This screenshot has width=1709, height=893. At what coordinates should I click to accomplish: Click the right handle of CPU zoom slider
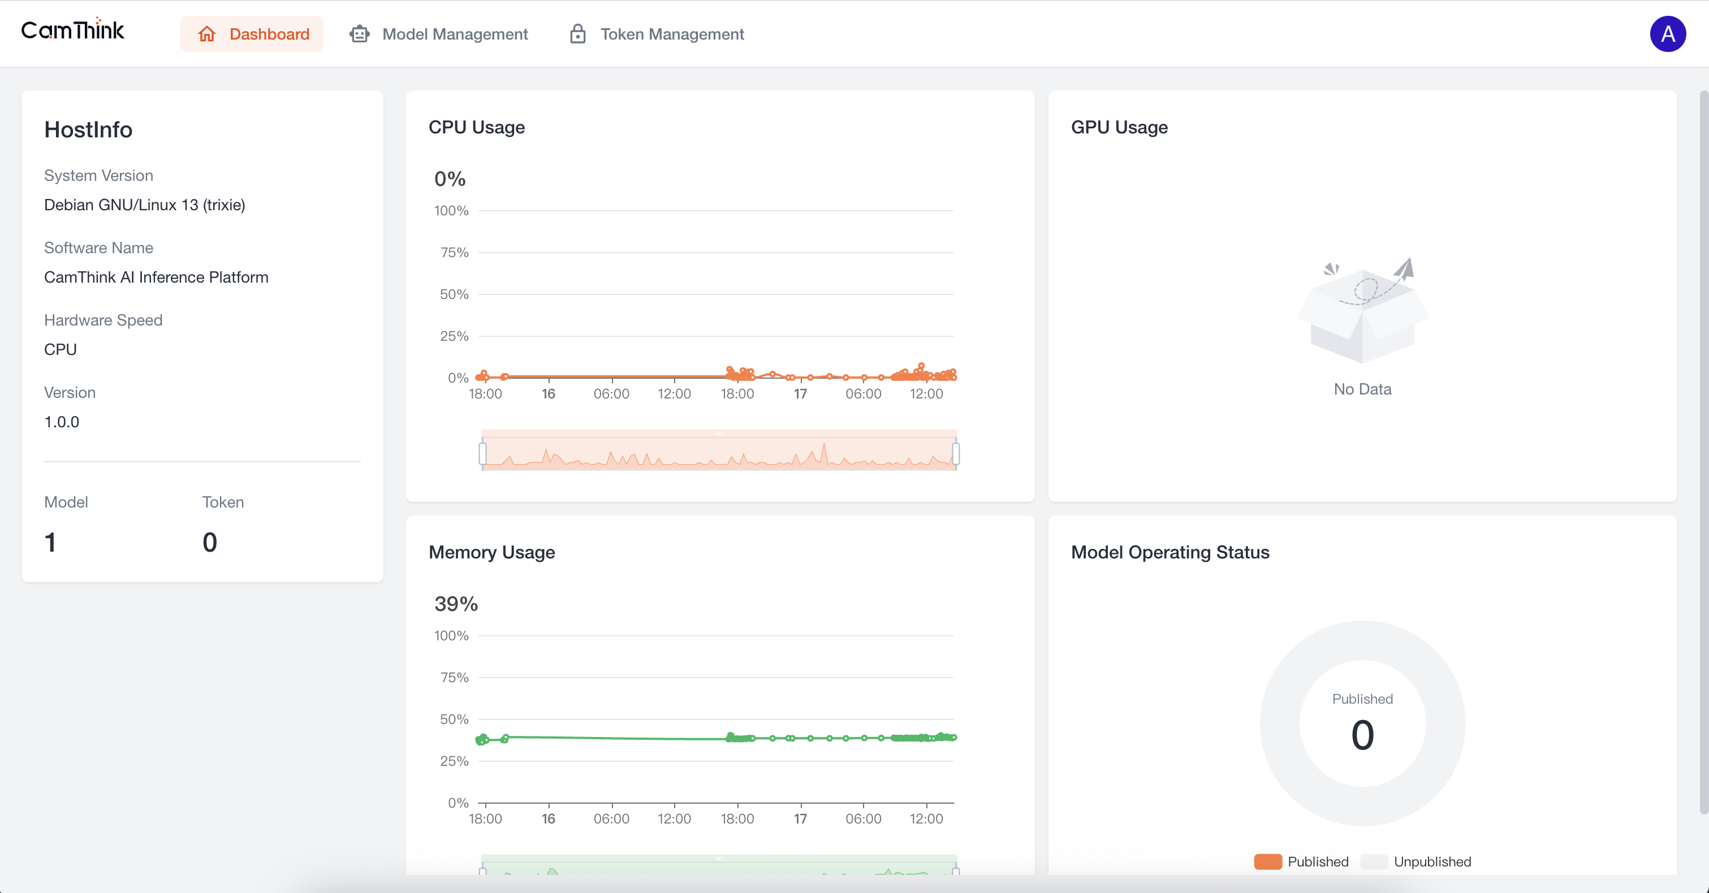955,453
